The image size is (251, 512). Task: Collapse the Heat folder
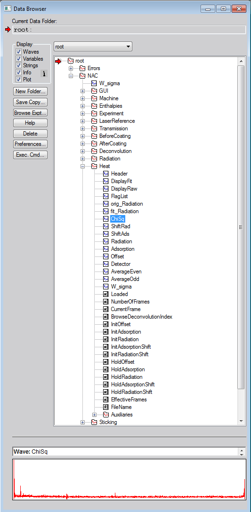(83, 166)
